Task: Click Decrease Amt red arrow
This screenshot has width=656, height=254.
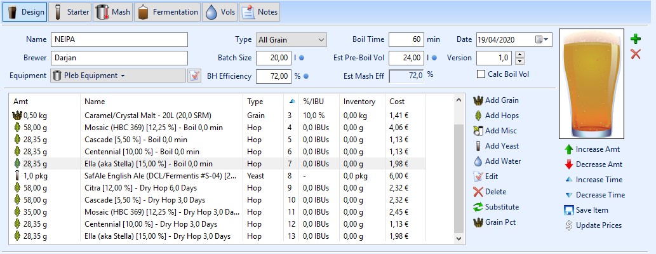Action: point(594,164)
